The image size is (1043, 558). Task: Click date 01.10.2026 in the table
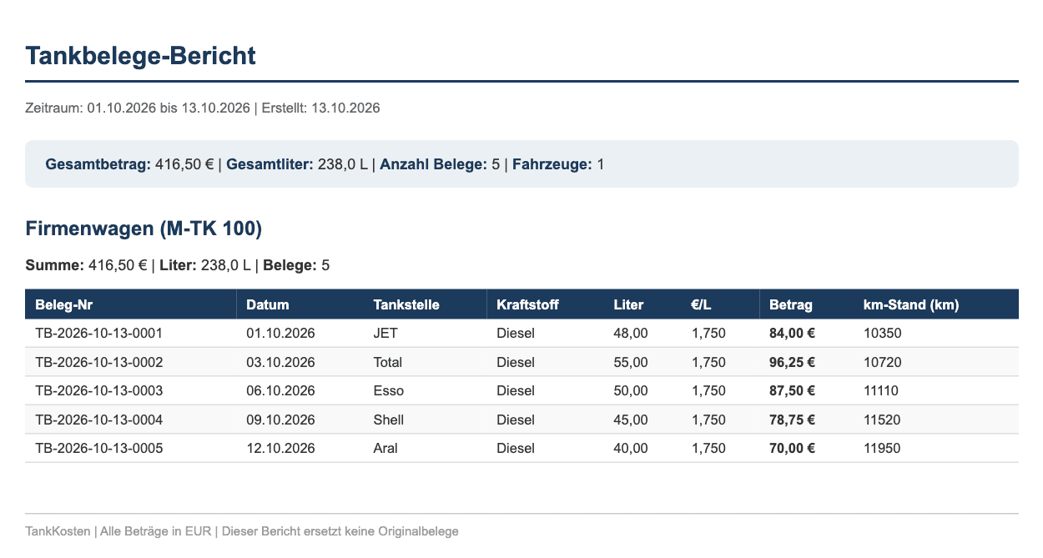pyautogui.click(x=281, y=334)
